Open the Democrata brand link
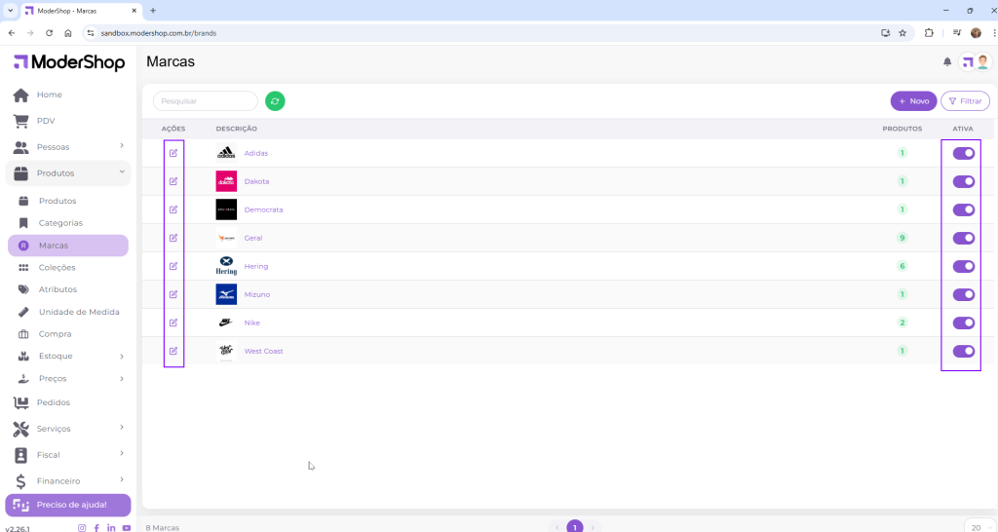This screenshot has height=532, width=998. (263, 209)
